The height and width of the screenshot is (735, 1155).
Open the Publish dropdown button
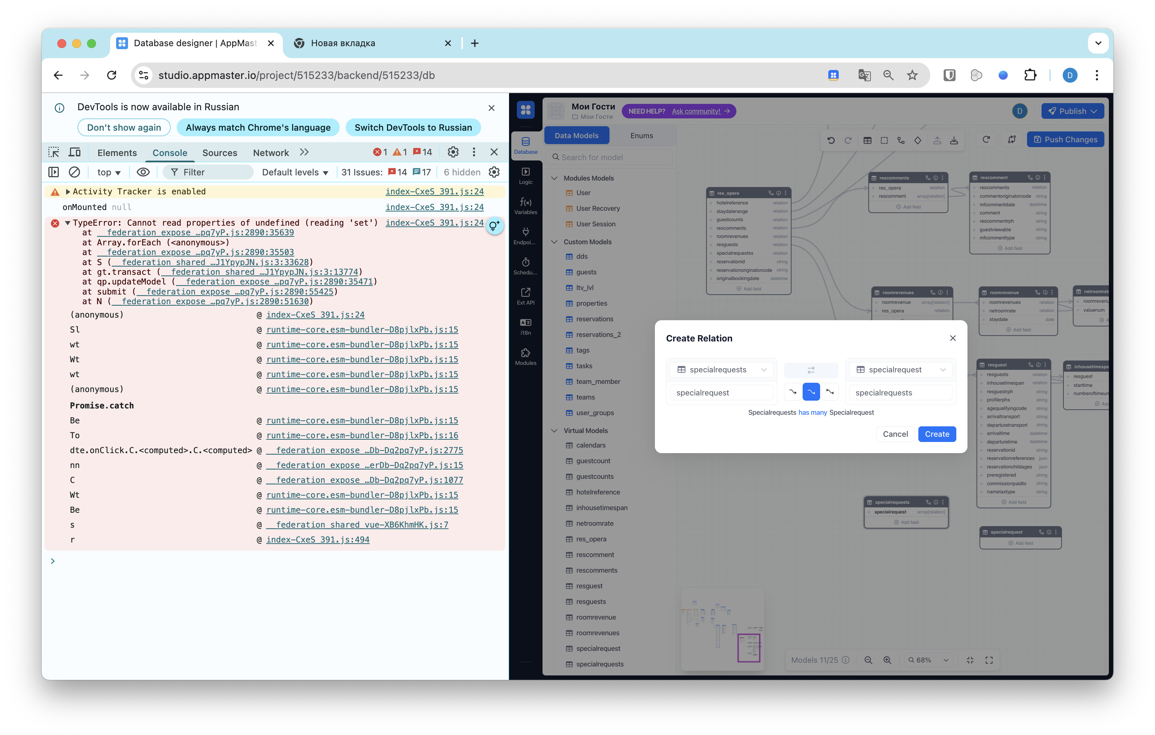[1072, 111]
